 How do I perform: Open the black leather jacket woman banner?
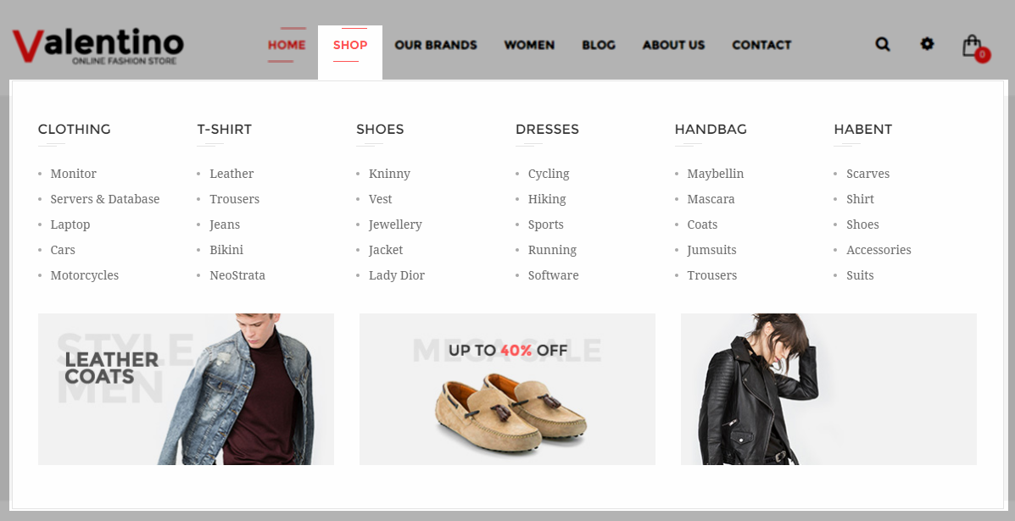(x=828, y=389)
